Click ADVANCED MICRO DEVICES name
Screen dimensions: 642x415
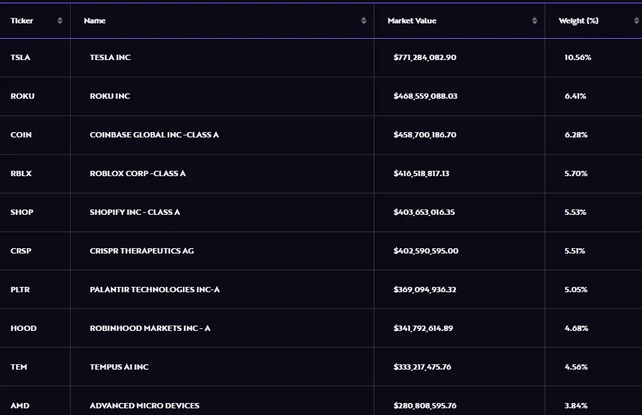145,406
